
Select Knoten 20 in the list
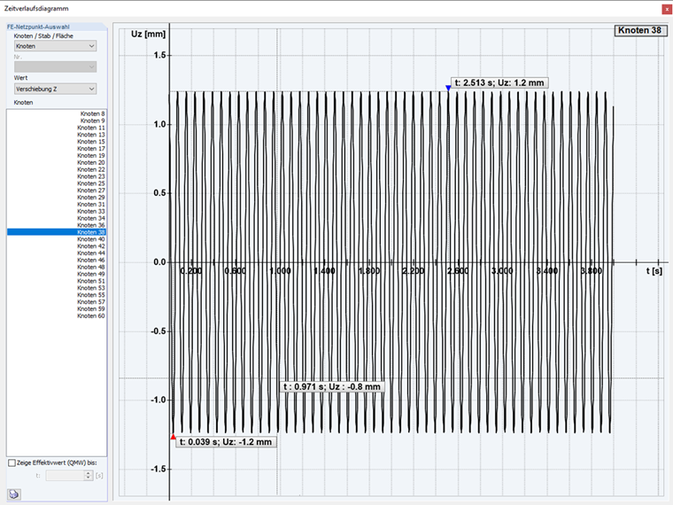click(x=56, y=162)
